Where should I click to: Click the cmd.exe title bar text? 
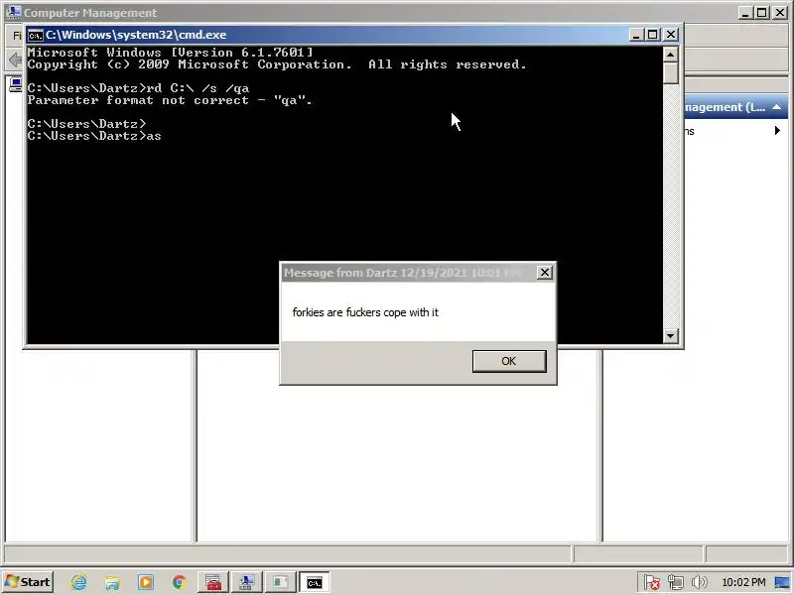tap(136, 35)
